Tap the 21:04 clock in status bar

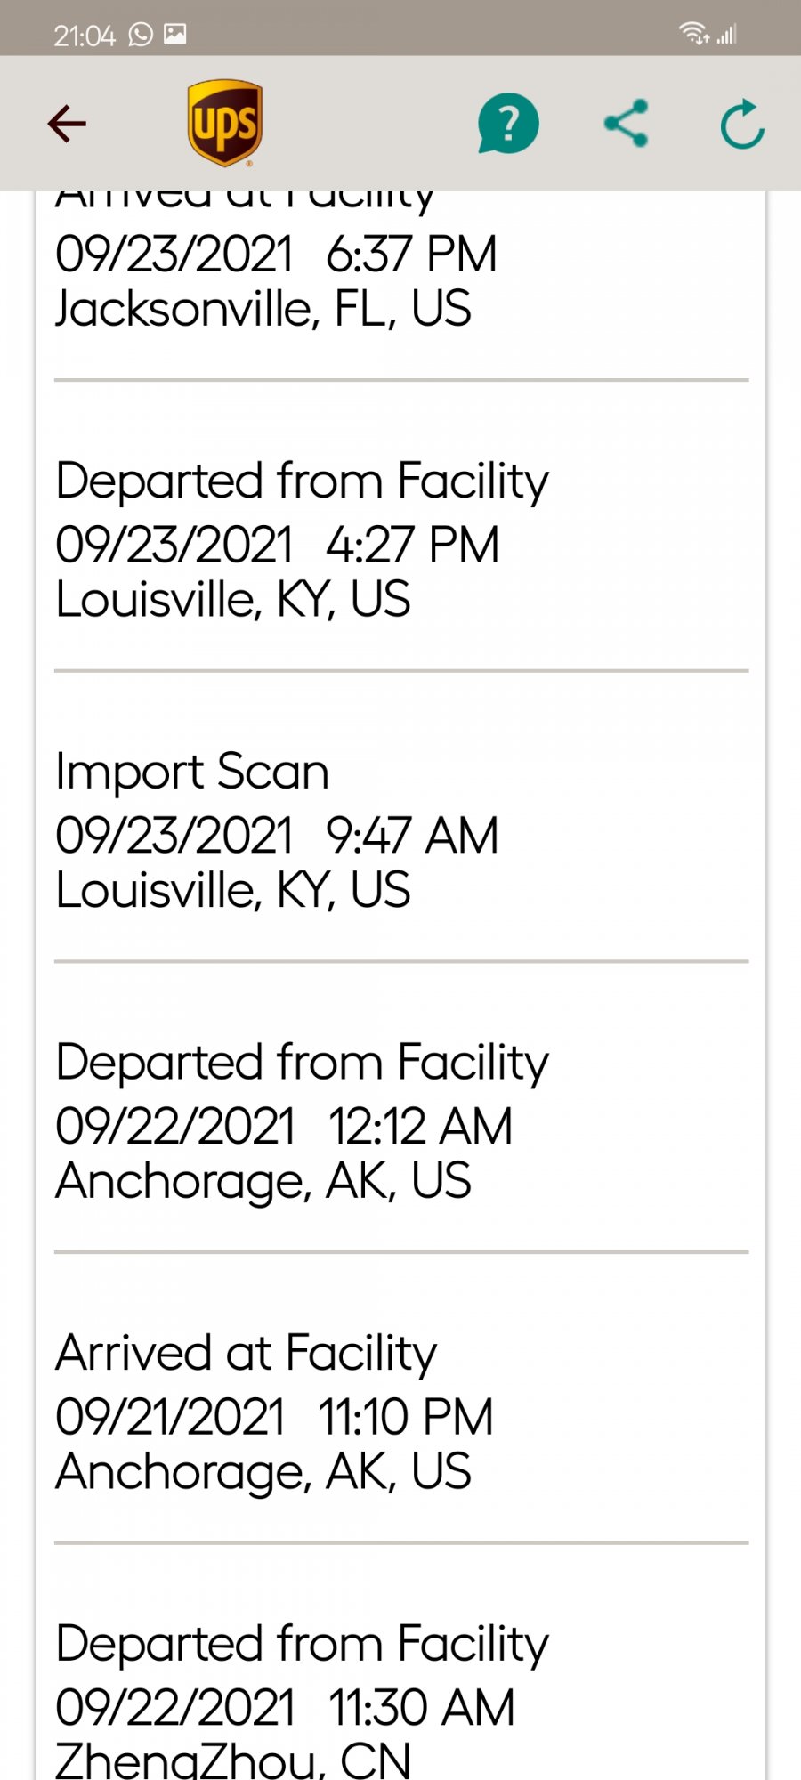tap(85, 36)
